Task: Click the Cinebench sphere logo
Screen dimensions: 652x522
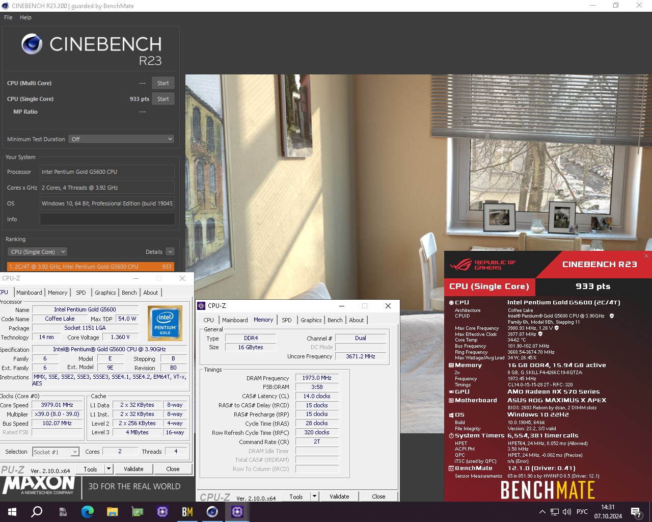Action: pos(32,44)
